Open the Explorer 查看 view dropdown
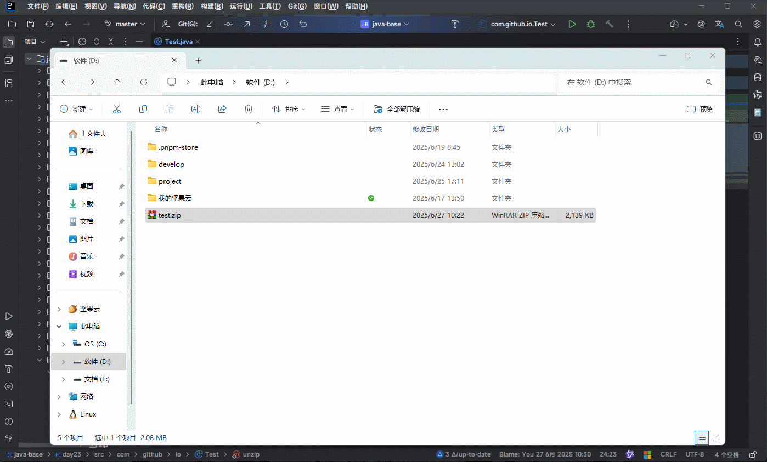The width and height of the screenshot is (767, 462). 337,109
